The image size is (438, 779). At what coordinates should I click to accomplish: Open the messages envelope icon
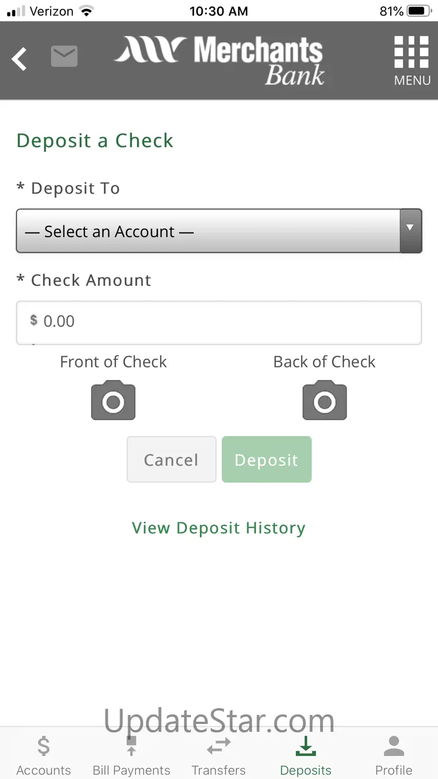click(64, 56)
